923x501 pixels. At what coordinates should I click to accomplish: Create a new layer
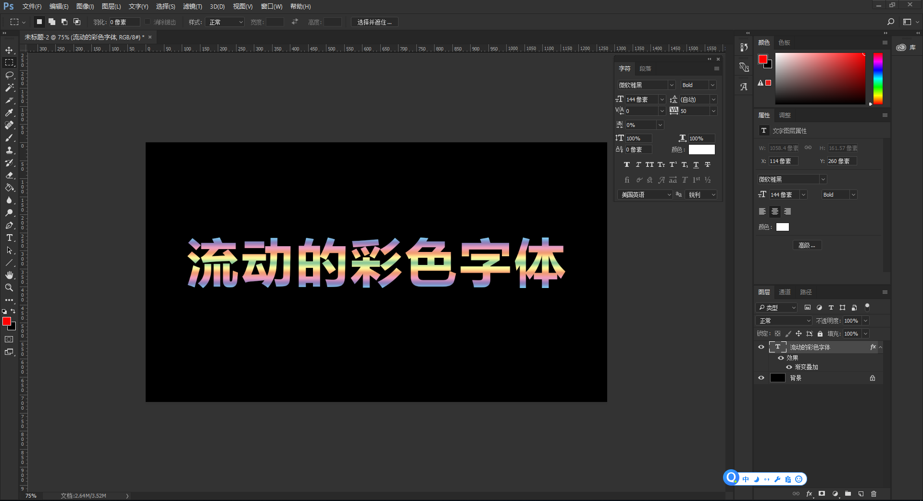pos(861,494)
